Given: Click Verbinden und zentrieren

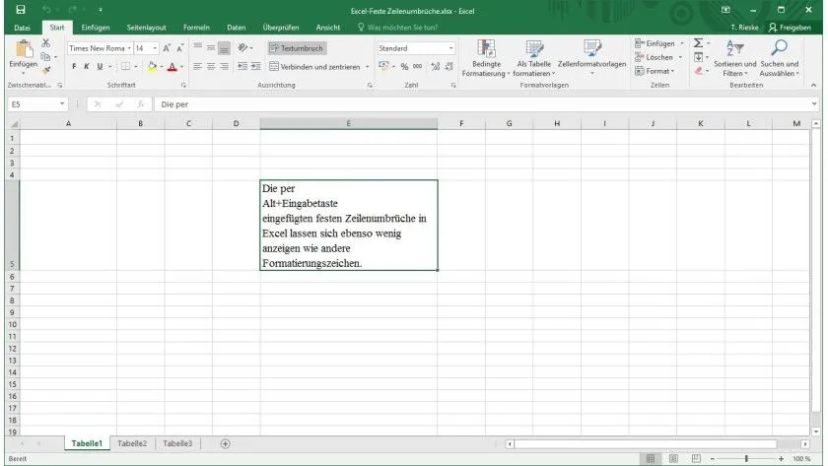Looking at the screenshot, I should click(x=314, y=66).
